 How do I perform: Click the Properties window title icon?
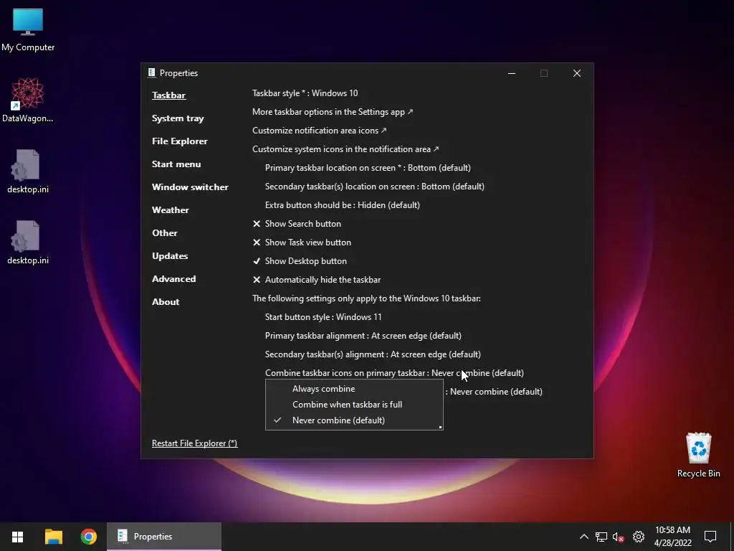click(151, 72)
